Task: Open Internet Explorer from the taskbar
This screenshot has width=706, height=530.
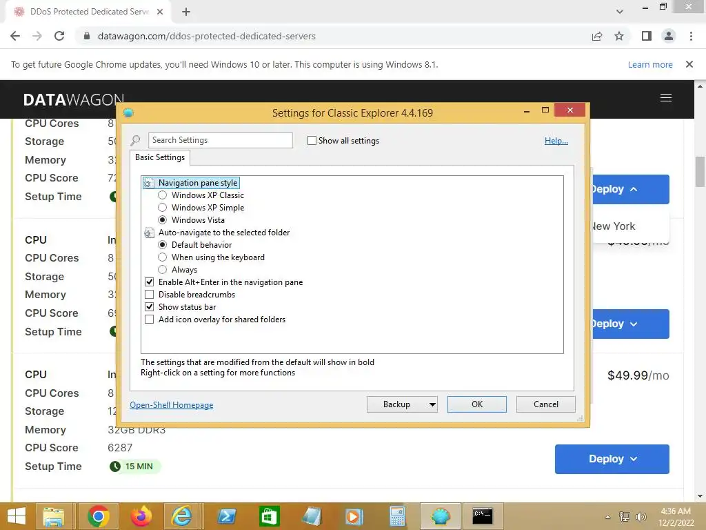Action: pos(181,516)
